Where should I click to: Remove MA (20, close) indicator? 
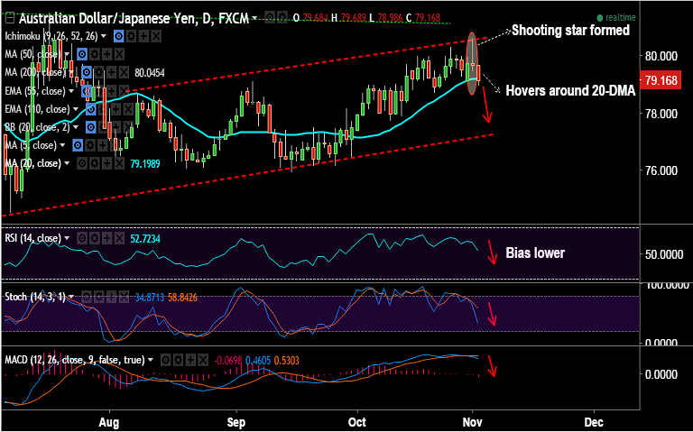tap(119, 163)
